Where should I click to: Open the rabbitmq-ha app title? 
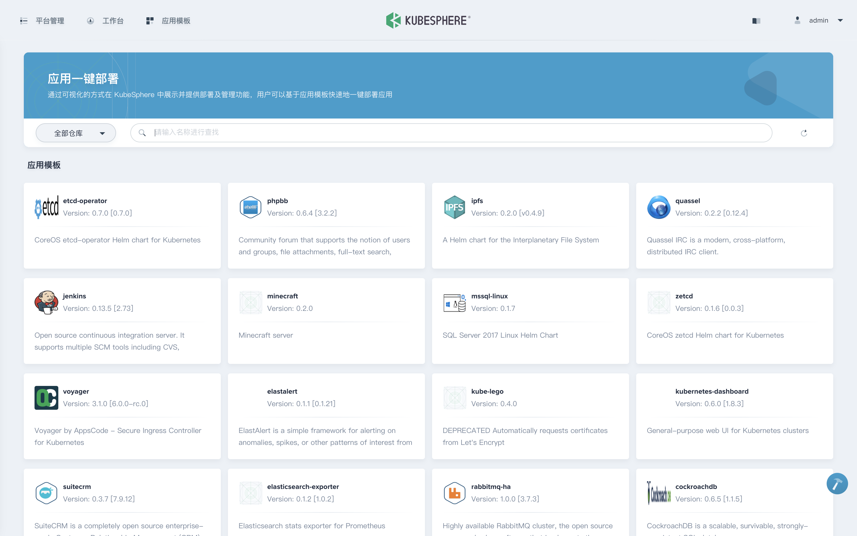tap(491, 487)
